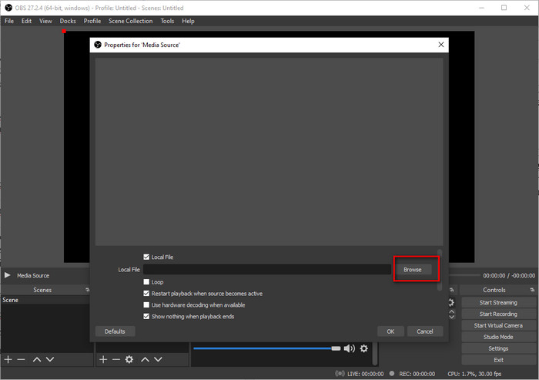Adjust the audio mixer volume slider
The height and width of the screenshot is (380, 539).
[266, 348]
